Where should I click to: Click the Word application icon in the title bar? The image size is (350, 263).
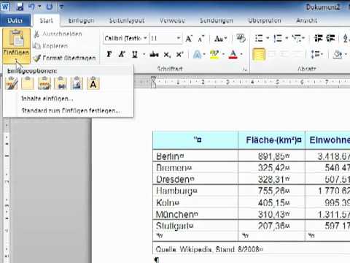[x=5, y=7]
